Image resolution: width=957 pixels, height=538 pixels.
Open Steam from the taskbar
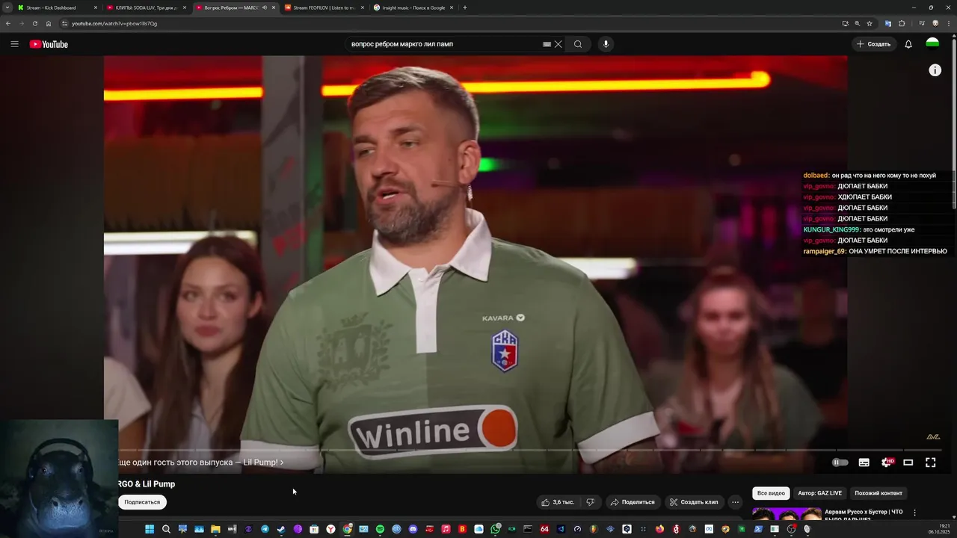click(281, 529)
